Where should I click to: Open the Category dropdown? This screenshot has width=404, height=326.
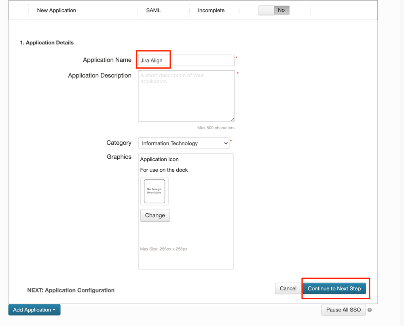point(184,143)
